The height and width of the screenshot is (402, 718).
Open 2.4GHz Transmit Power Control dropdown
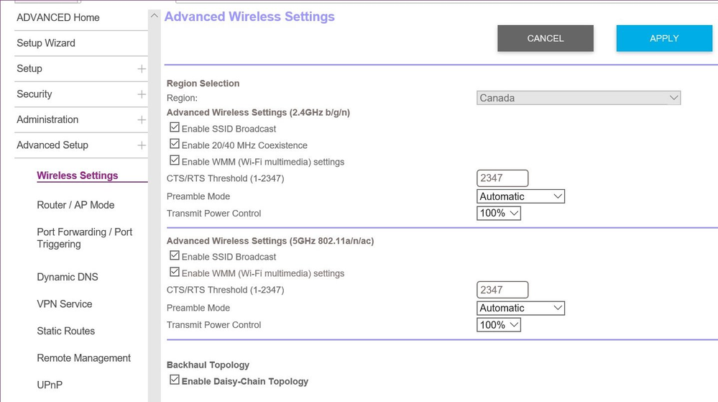(499, 214)
